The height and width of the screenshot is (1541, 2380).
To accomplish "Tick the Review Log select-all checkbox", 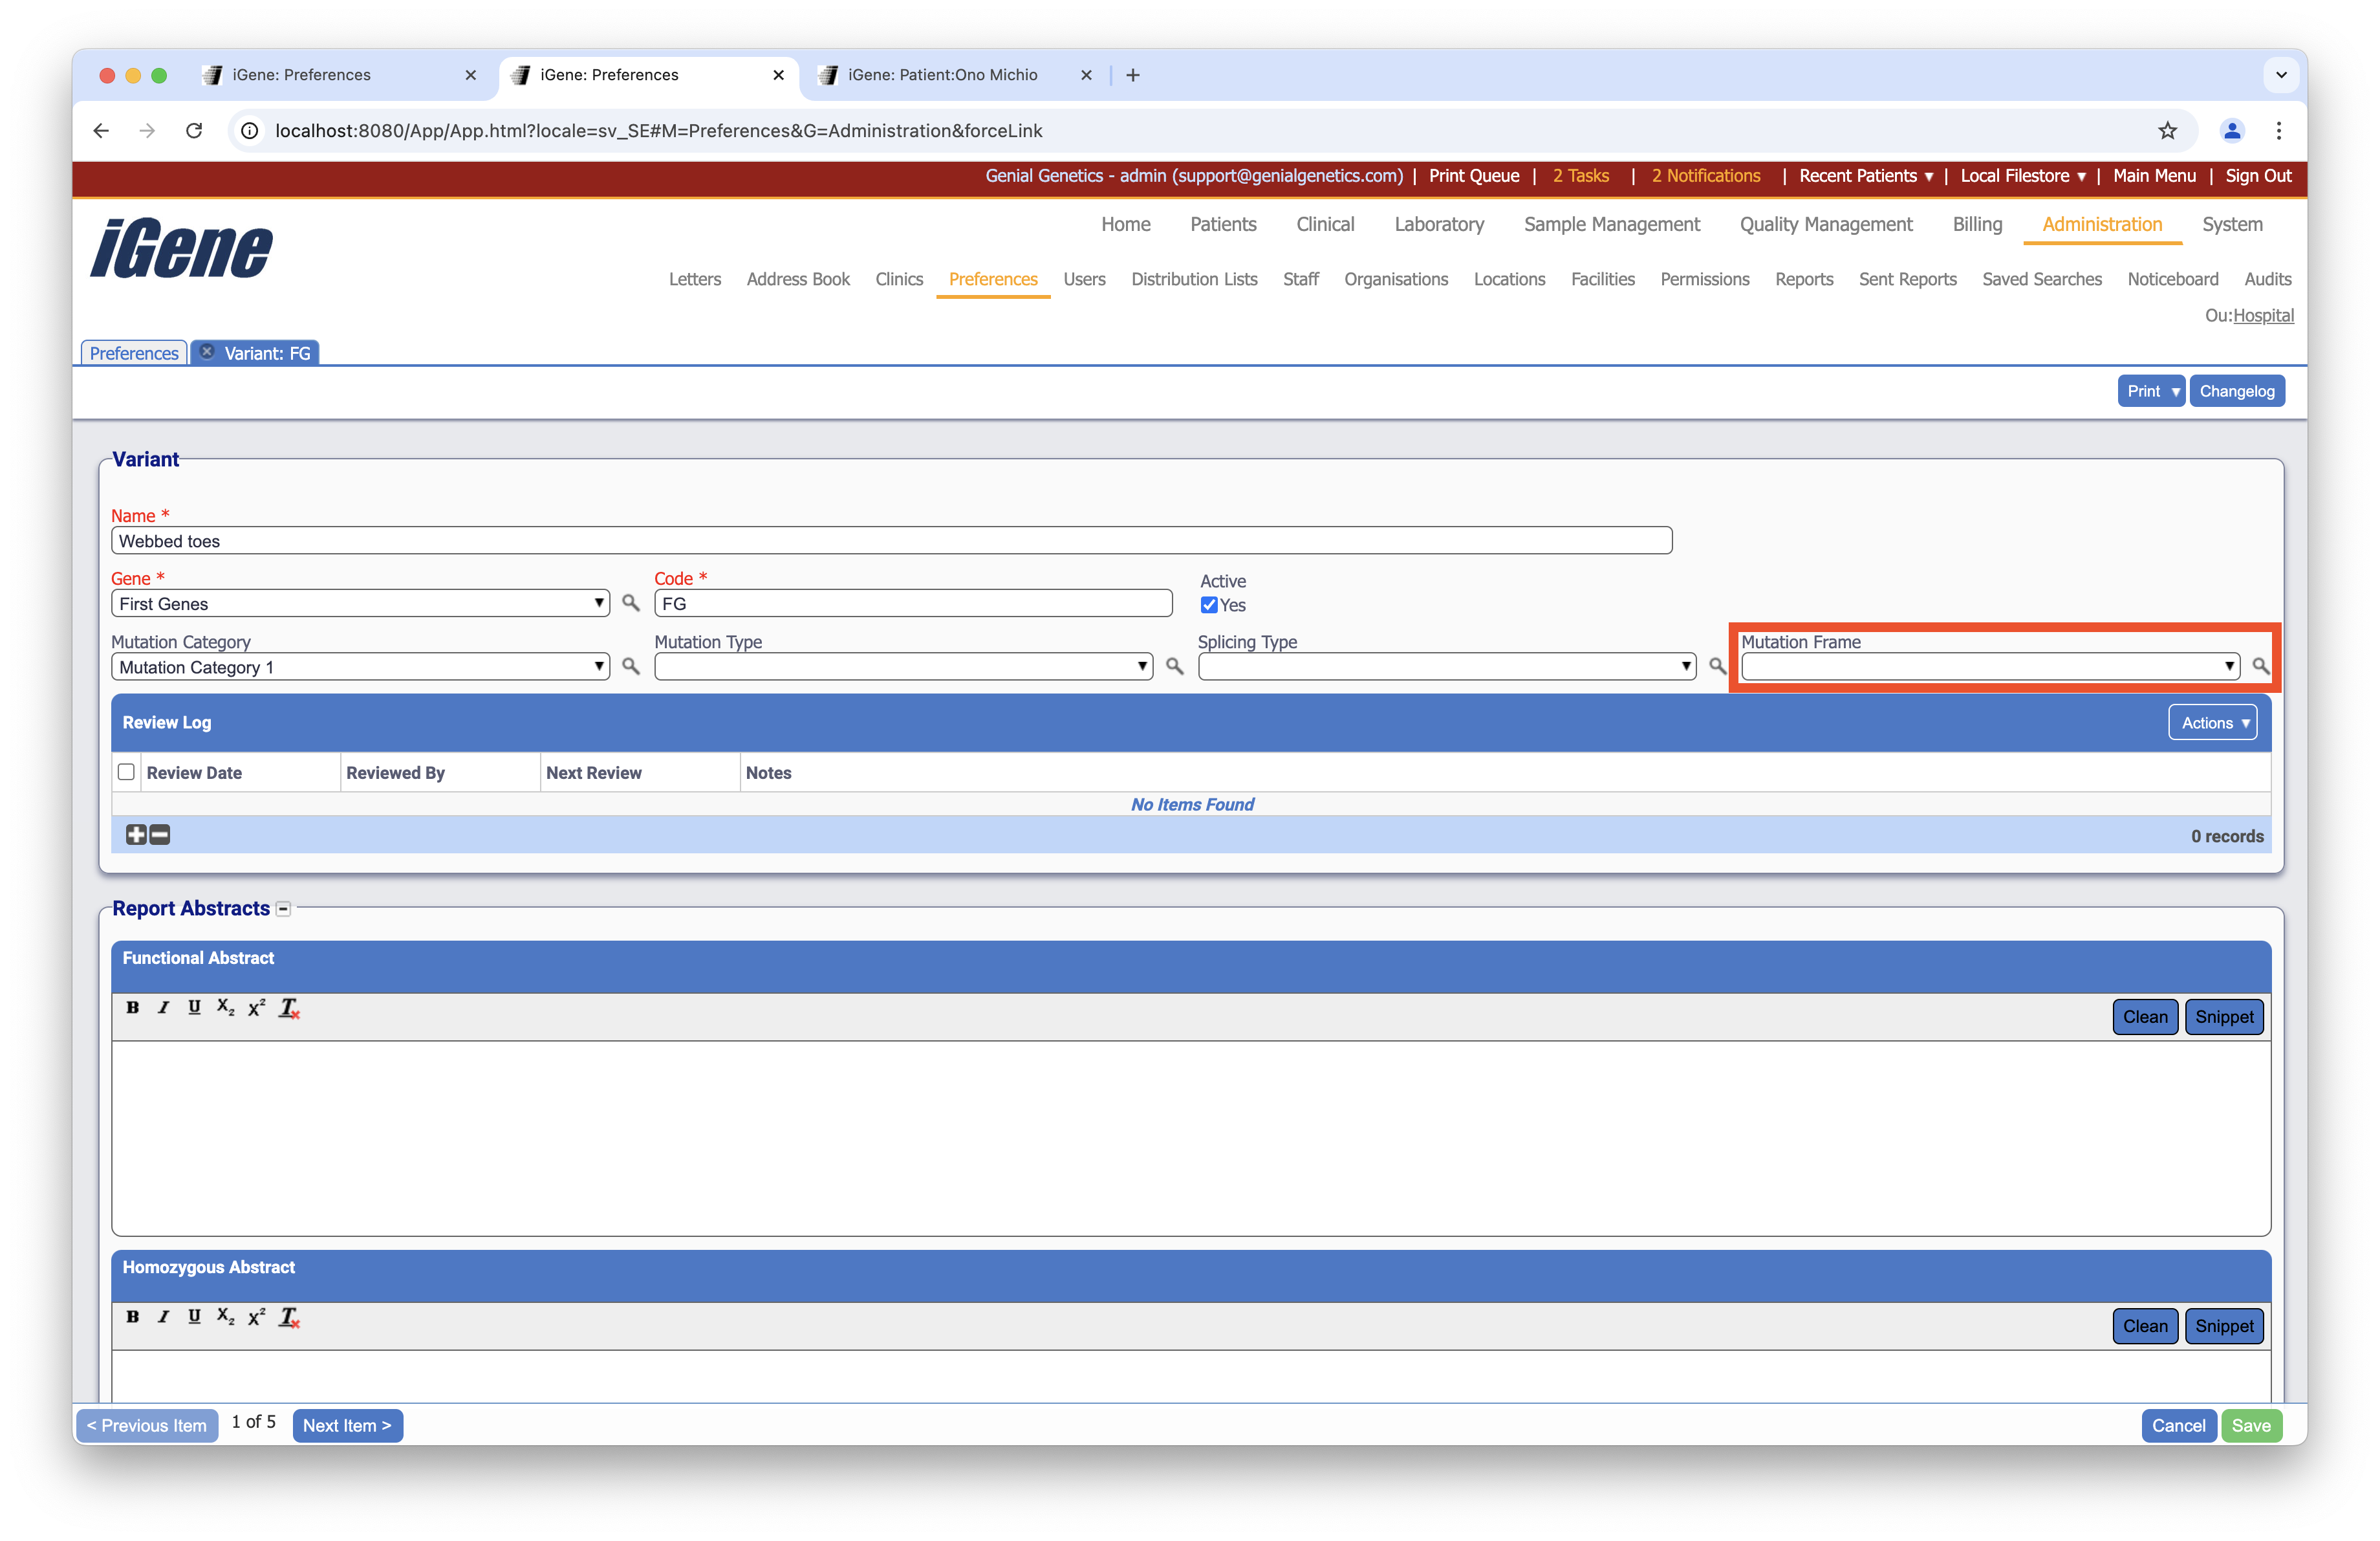I will point(126,772).
